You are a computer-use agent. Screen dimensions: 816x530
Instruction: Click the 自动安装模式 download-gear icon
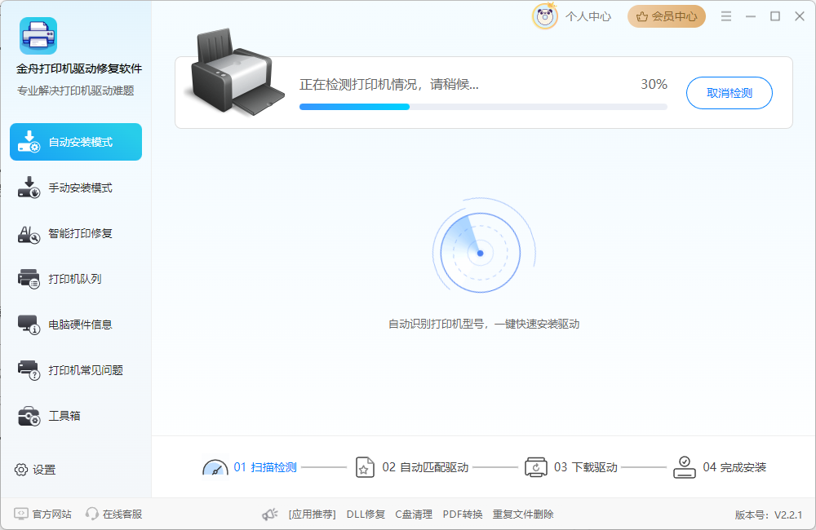click(x=29, y=142)
